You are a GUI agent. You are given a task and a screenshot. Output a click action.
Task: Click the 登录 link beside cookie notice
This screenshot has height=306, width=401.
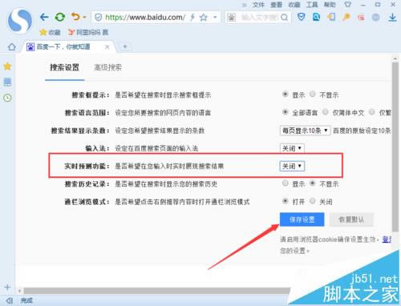(x=387, y=240)
